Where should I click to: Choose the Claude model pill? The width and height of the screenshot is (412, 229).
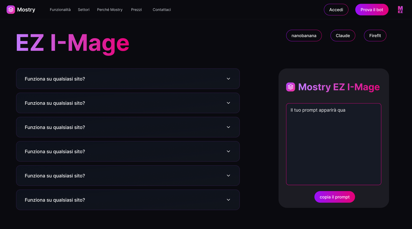[x=343, y=36]
